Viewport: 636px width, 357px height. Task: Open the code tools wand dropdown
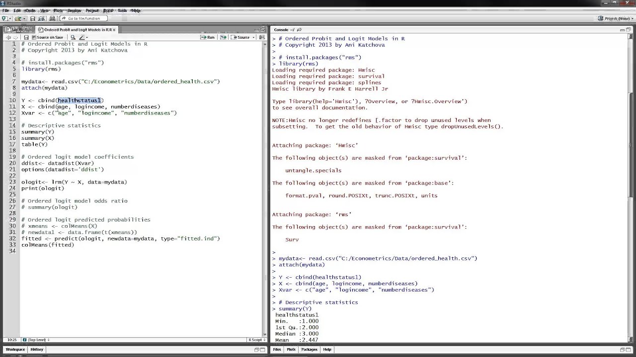point(83,37)
